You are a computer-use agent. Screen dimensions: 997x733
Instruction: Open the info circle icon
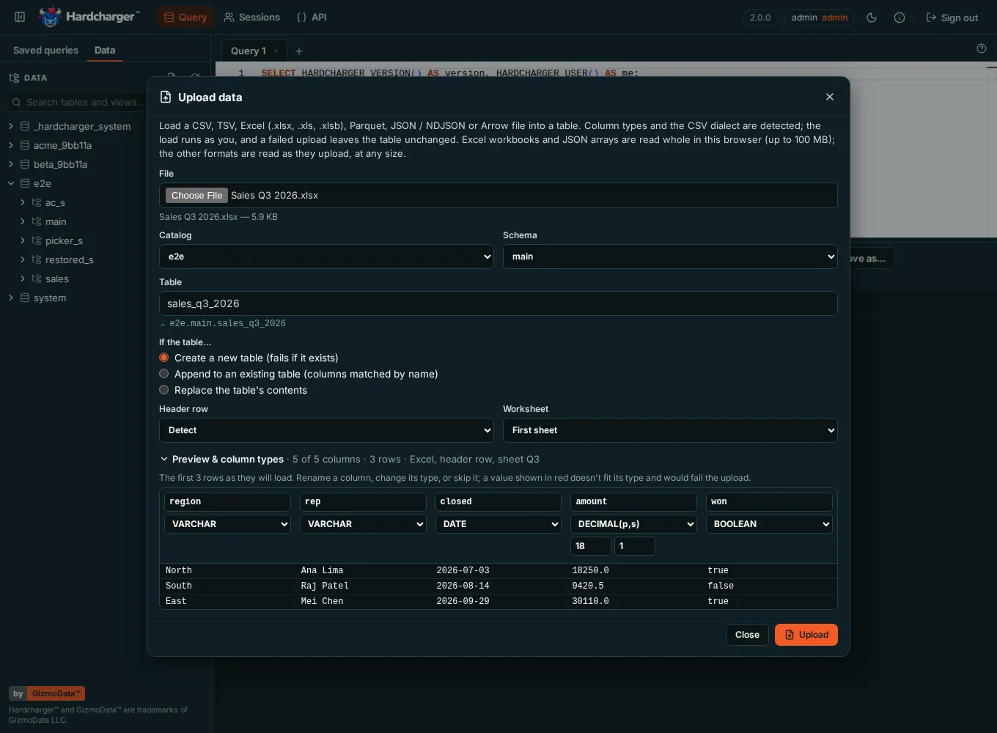click(899, 18)
